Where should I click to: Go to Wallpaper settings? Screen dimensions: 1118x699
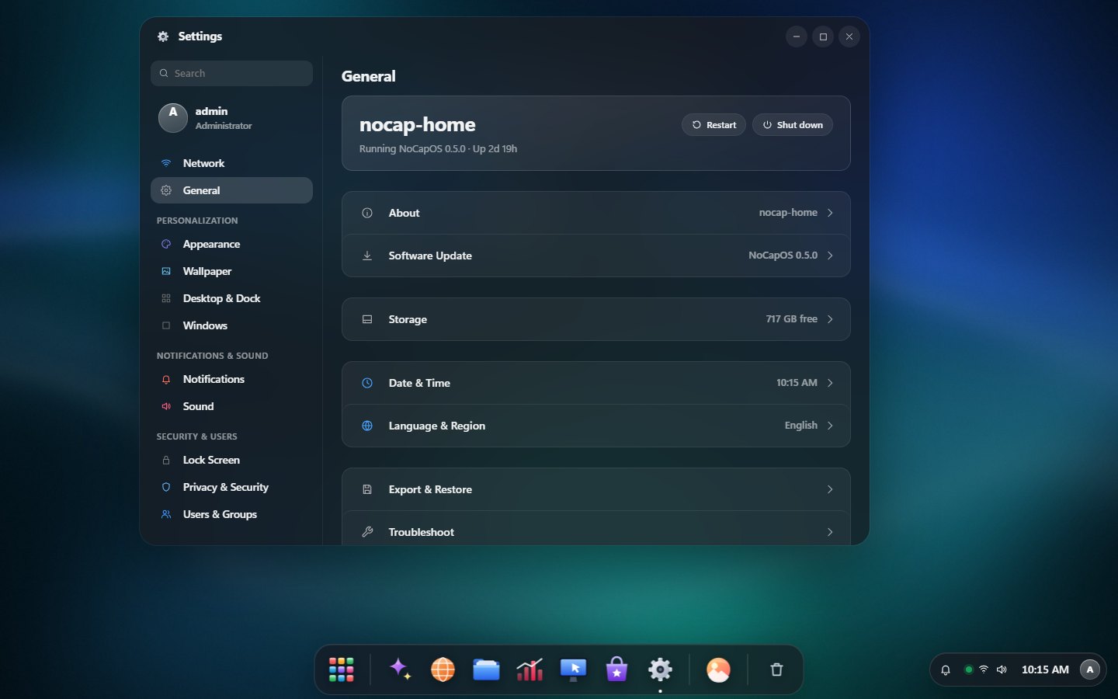(x=231, y=271)
